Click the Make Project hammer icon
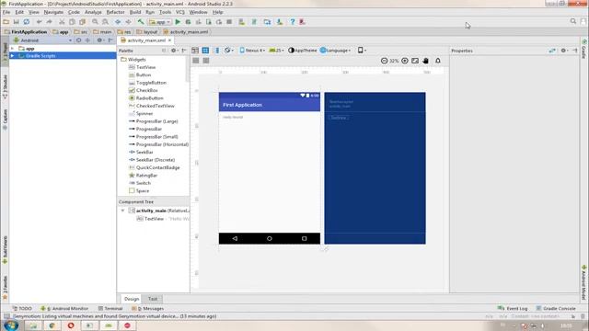This screenshot has width=589, height=331. (141, 22)
